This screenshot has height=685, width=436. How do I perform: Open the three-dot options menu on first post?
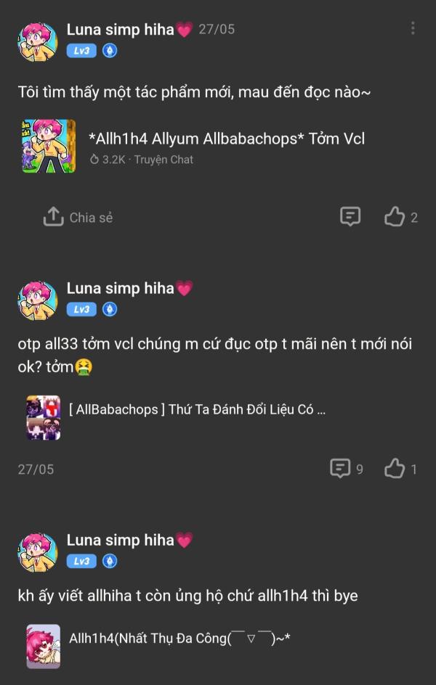pyautogui.click(x=413, y=29)
